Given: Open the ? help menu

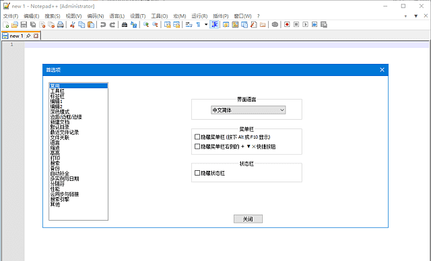Looking at the screenshot, I should click(259, 16).
